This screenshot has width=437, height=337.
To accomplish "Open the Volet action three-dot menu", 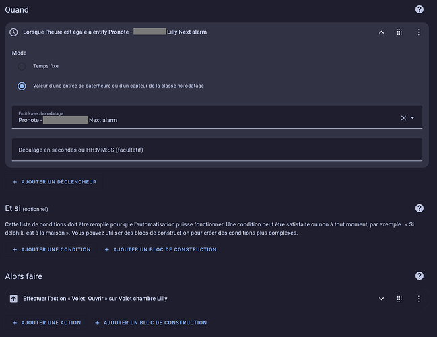I will coord(419,298).
